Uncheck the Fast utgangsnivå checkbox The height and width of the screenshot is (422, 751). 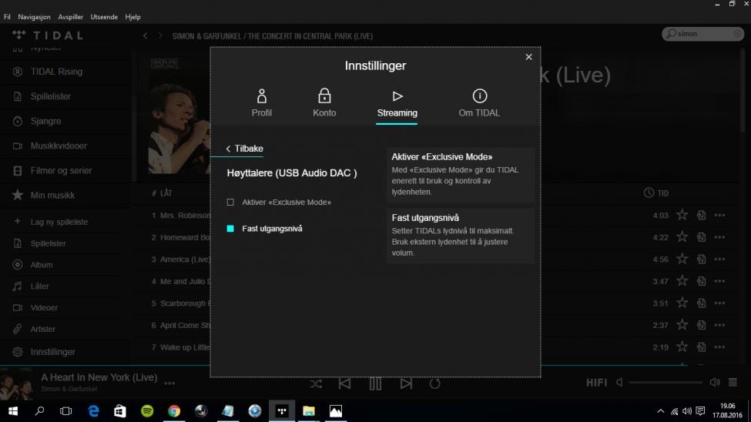tap(230, 229)
